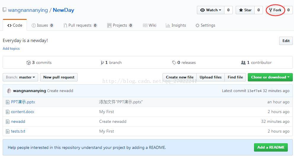Open the latest commit message Create newadd

[60, 91]
